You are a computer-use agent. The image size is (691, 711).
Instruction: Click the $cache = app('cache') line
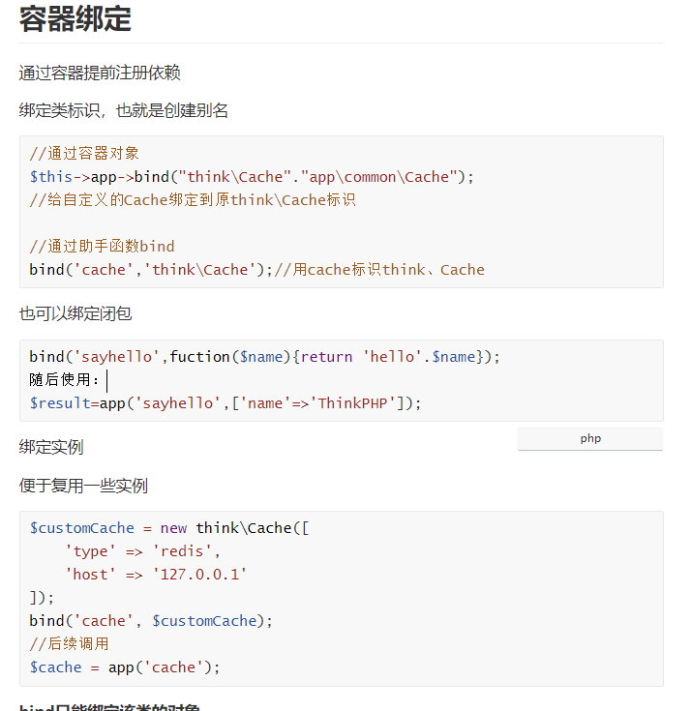coord(125,667)
